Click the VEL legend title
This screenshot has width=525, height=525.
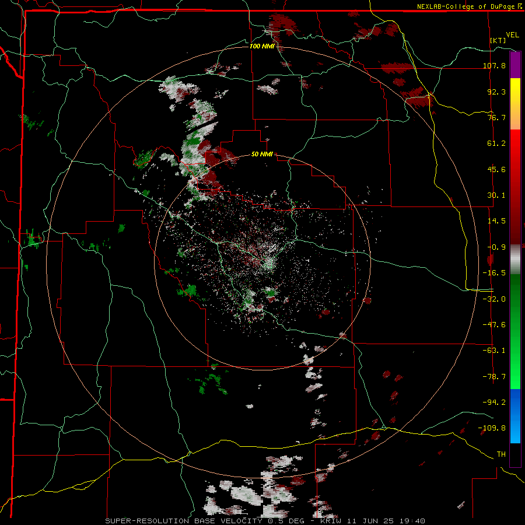point(512,35)
